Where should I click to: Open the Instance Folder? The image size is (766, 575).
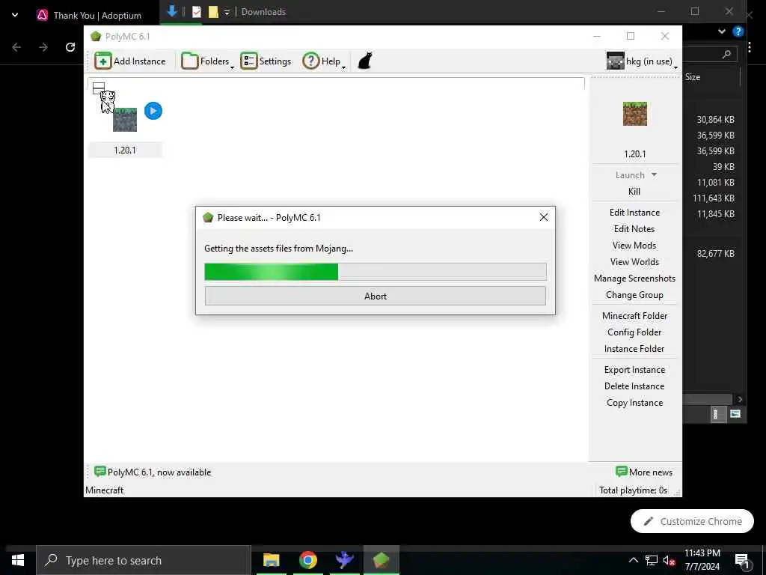point(634,349)
